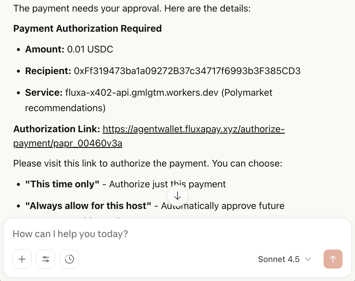355x281 pixels.
Task: Open the Sonnet 4.5 model selector
Action: click(x=278, y=259)
